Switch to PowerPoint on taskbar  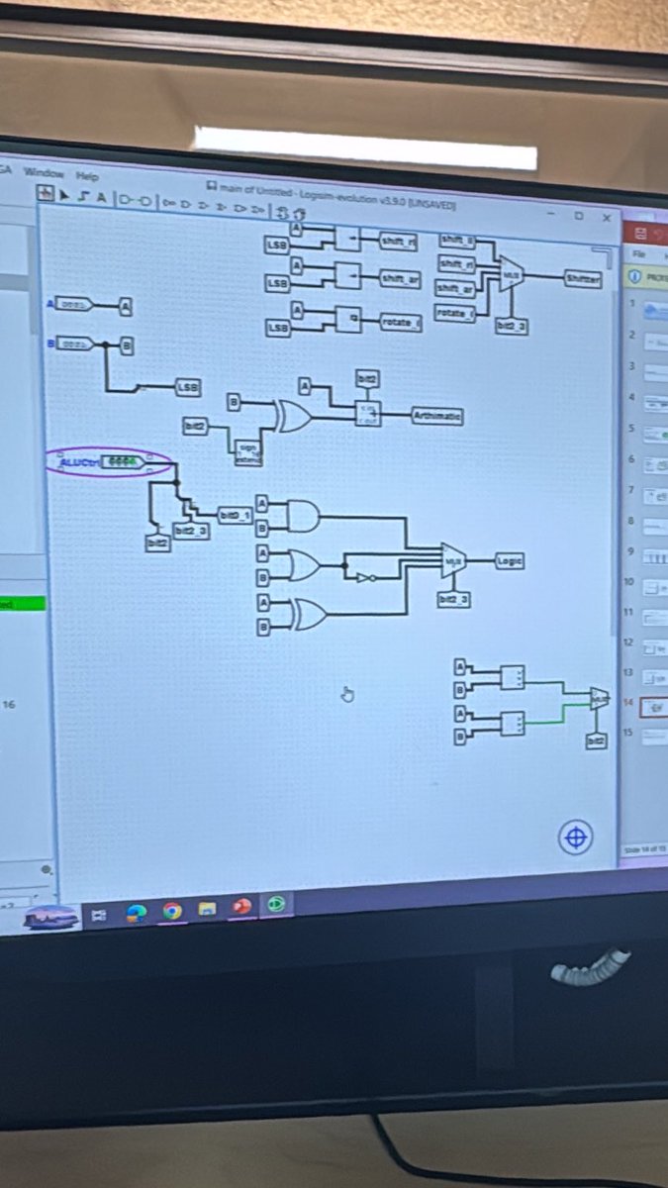pyautogui.click(x=241, y=906)
